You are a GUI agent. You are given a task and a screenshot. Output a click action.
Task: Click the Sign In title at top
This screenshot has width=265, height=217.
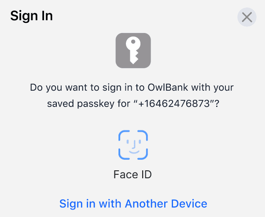pos(31,16)
